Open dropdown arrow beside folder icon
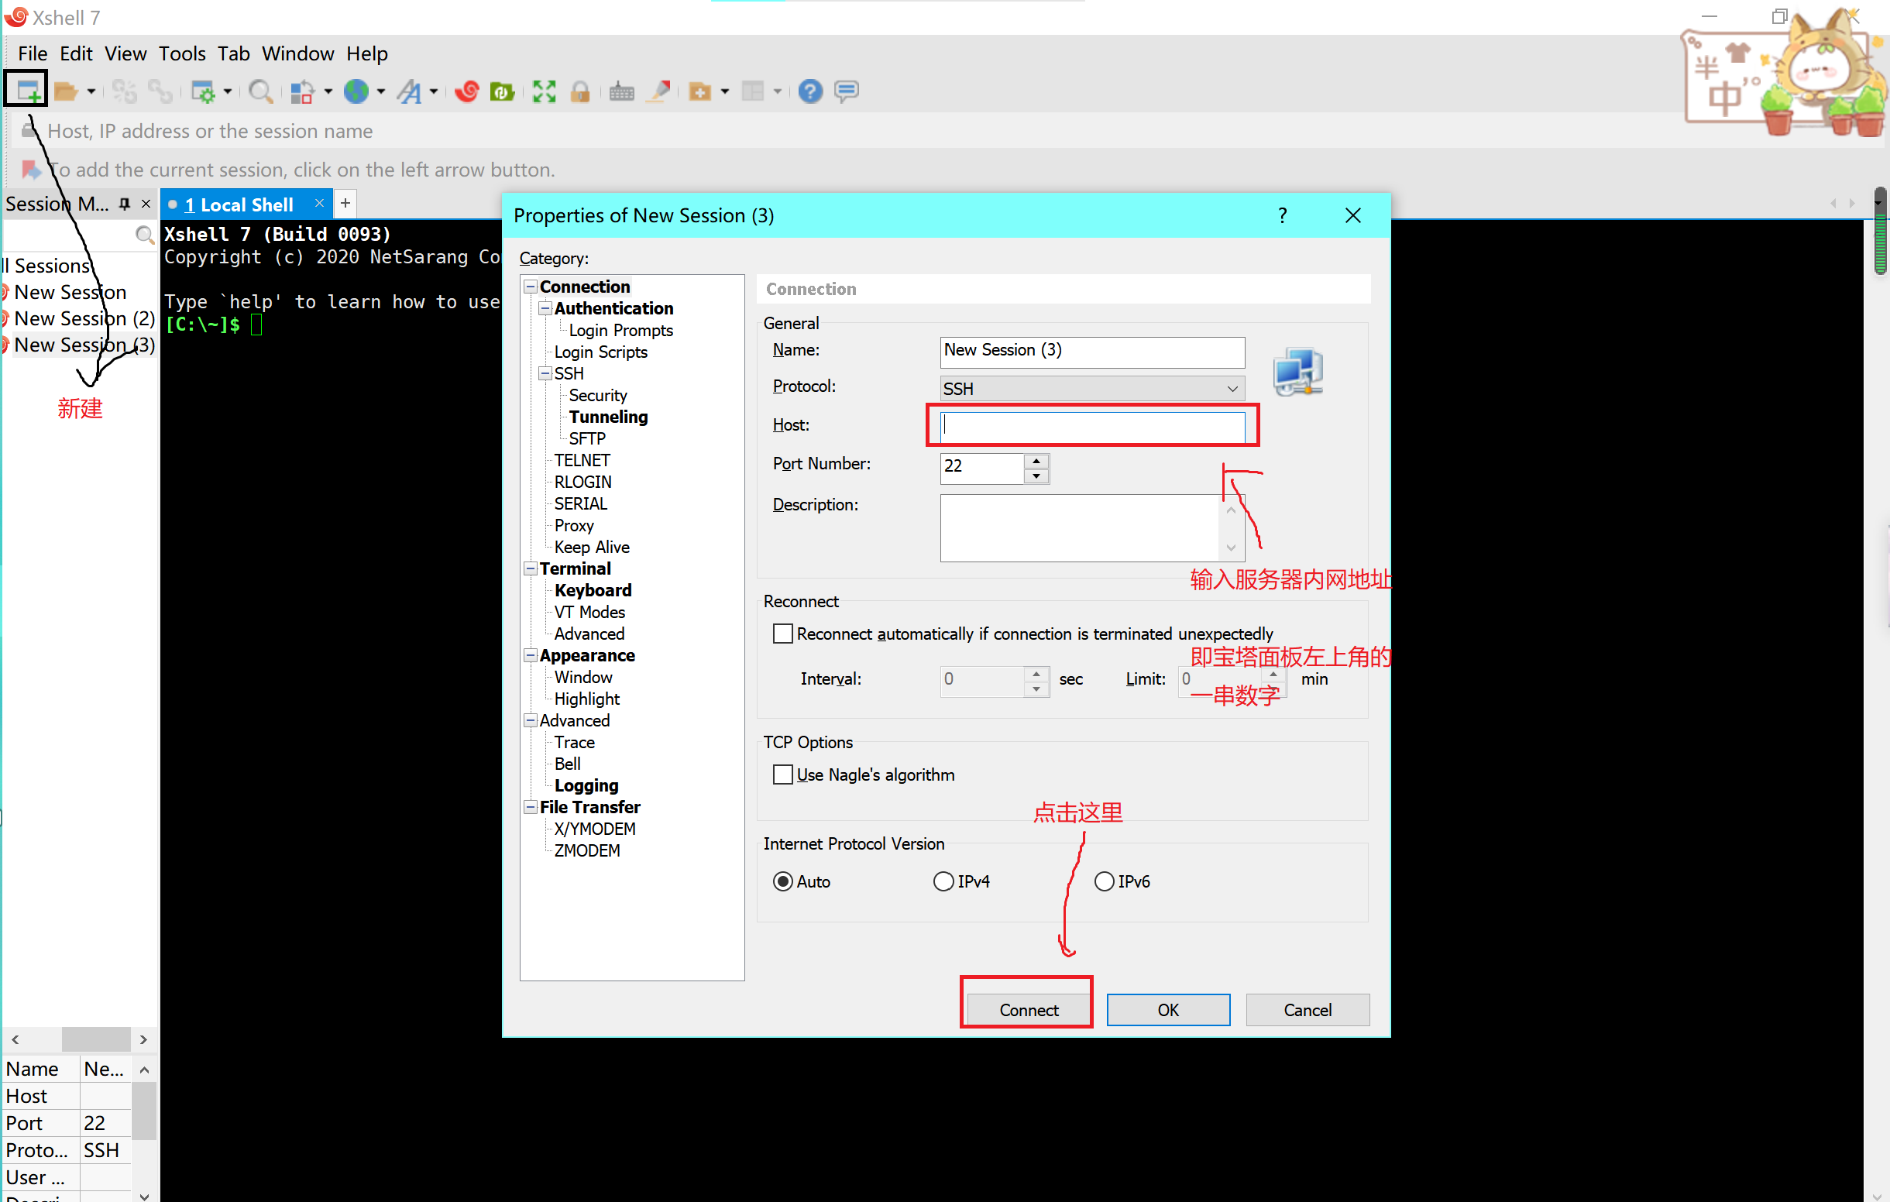 (x=91, y=92)
